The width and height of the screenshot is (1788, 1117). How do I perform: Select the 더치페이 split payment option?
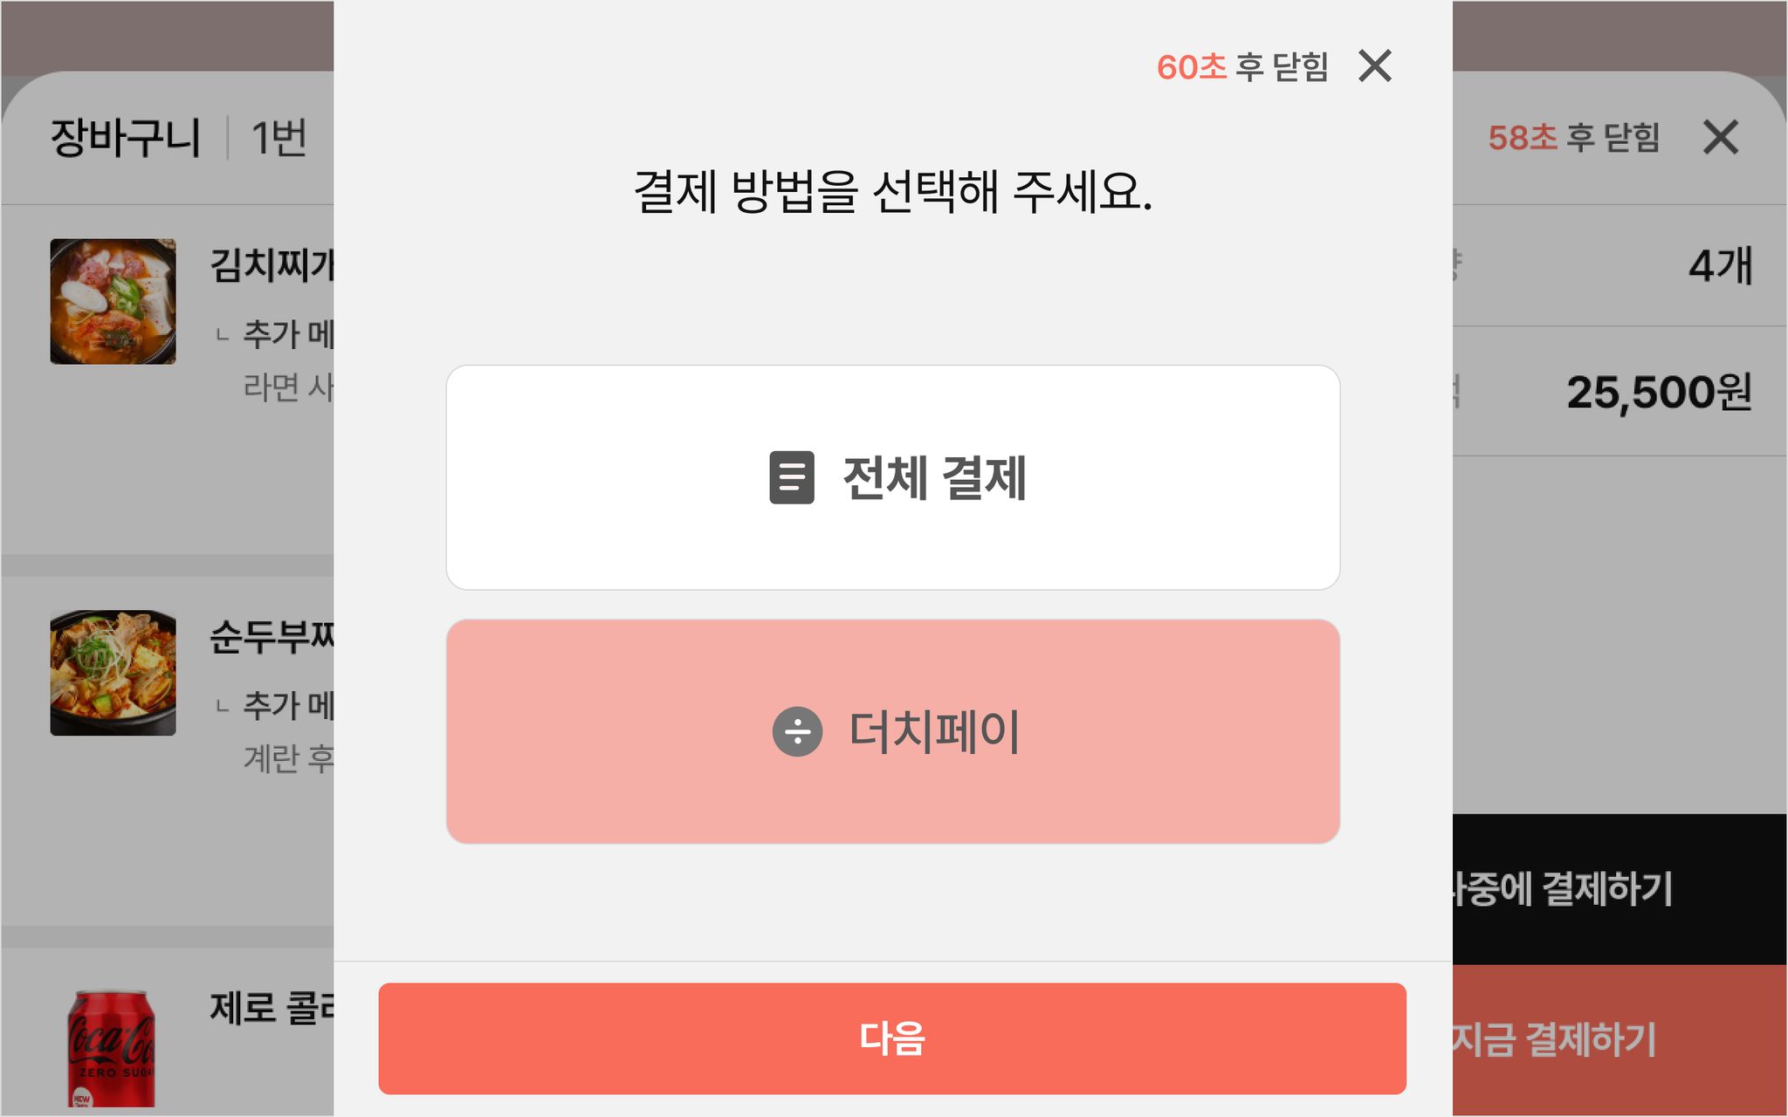point(892,731)
